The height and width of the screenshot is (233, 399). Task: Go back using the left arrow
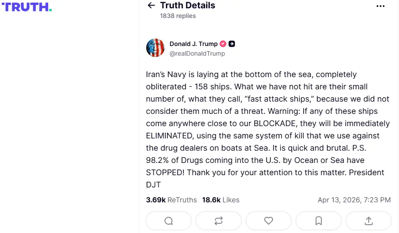[151, 6]
